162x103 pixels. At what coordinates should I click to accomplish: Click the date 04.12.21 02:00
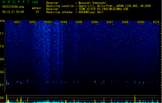coord(13,12)
